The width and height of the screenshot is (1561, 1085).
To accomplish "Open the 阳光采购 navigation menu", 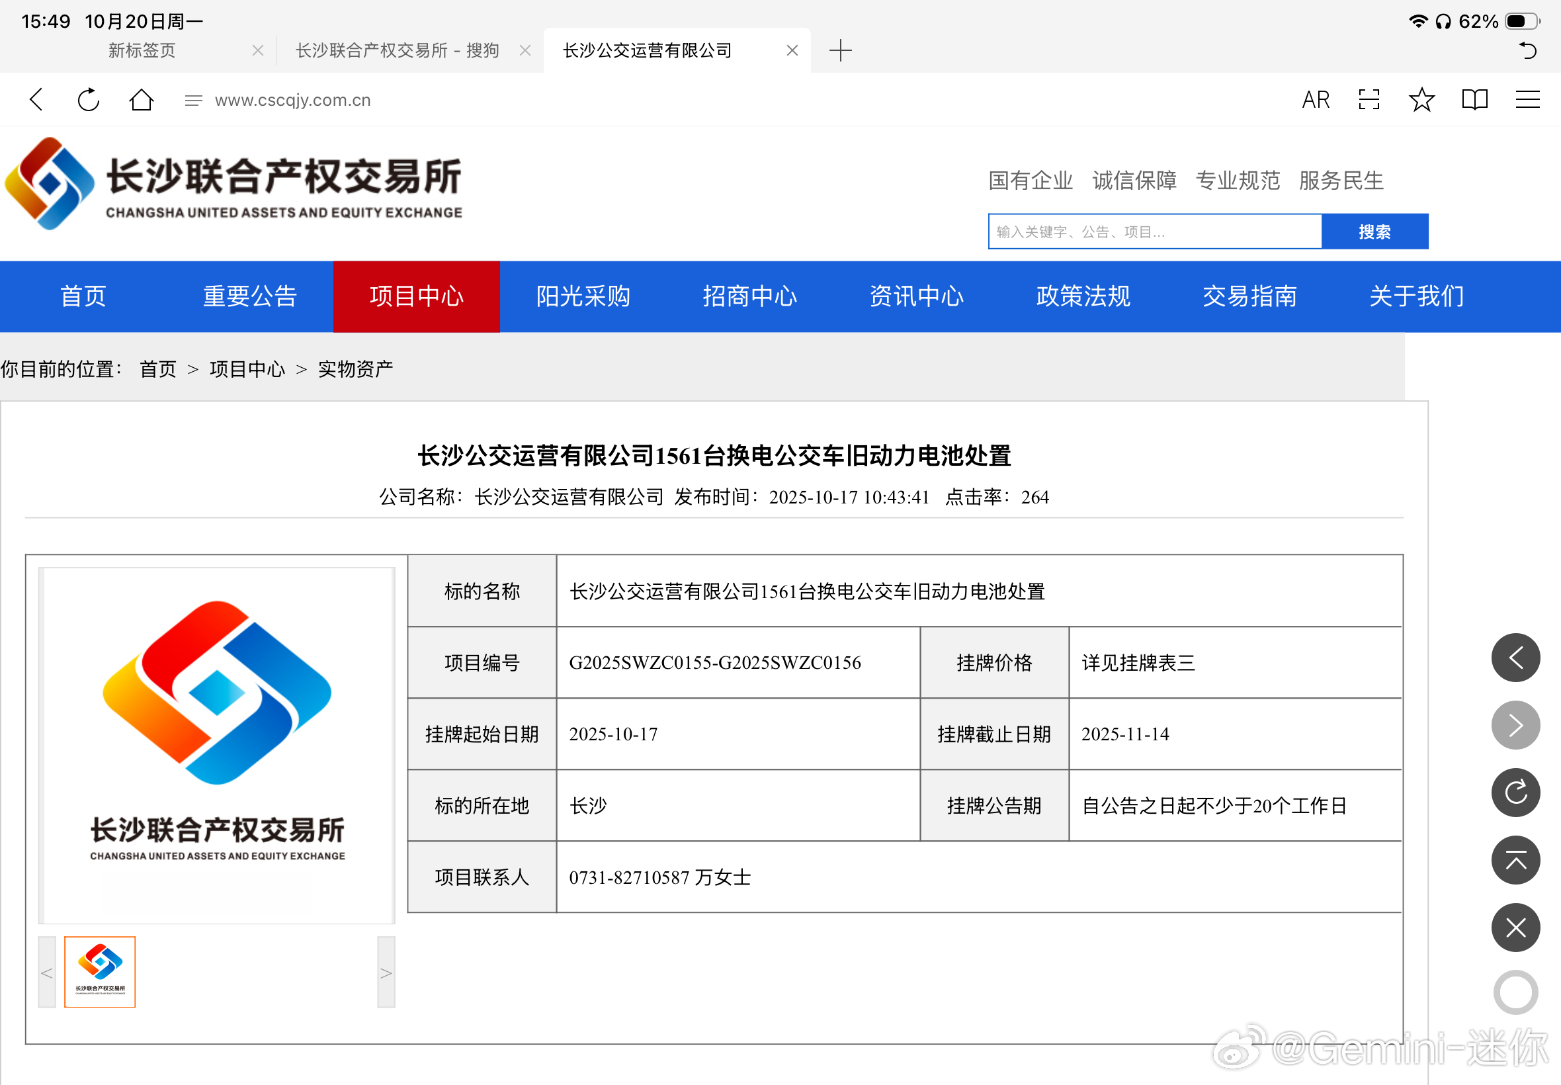I will 583,296.
